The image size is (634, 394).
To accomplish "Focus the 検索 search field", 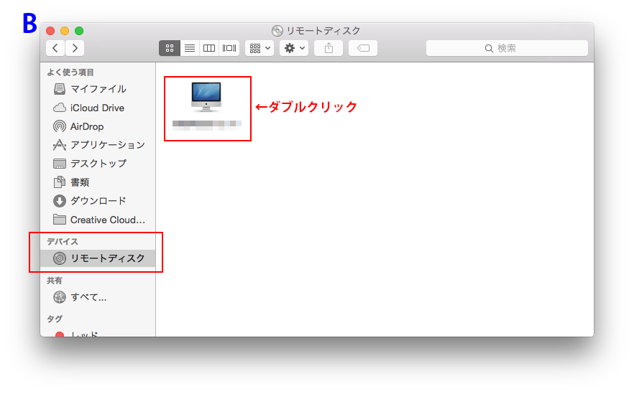I will 507,48.
